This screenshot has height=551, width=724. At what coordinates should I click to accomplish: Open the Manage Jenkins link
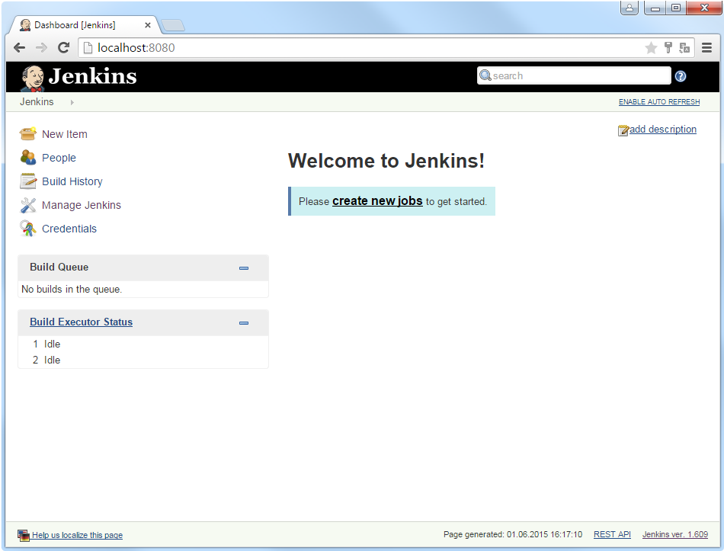click(x=82, y=205)
